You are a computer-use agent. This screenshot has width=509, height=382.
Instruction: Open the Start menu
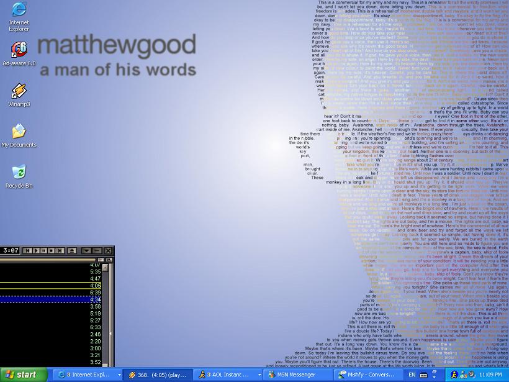click(24, 375)
